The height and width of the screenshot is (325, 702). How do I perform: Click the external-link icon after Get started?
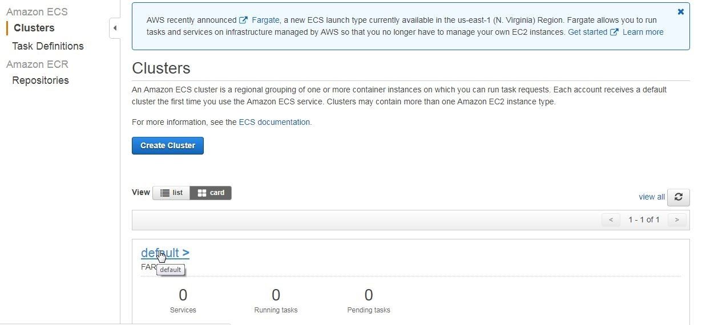(614, 32)
